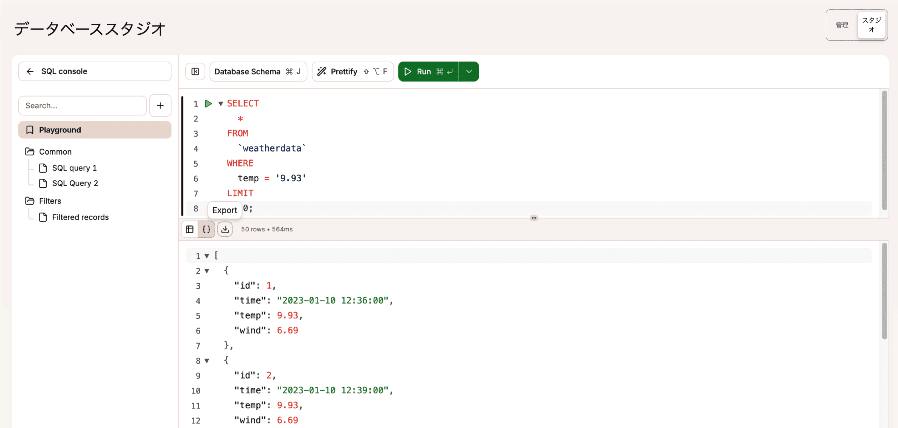
Task: Open the Run options dropdown arrow
Action: (x=469, y=71)
